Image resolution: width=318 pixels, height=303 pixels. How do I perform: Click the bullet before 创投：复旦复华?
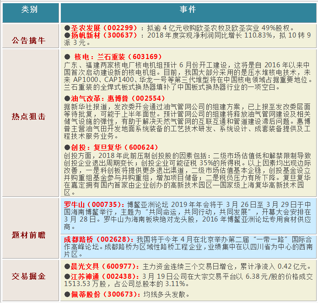[x=67, y=147]
